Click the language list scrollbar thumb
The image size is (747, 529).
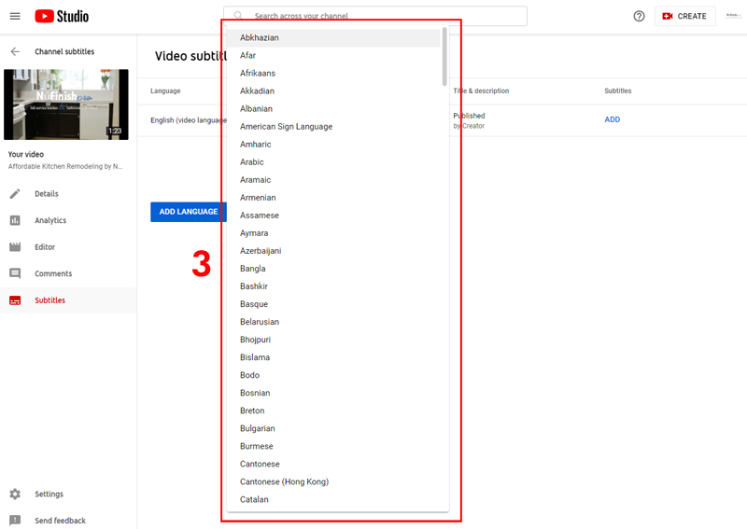[x=444, y=57]
